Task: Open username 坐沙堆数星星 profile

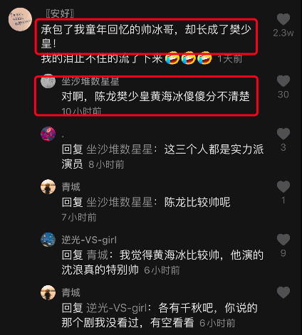Action: click(90, 81)
